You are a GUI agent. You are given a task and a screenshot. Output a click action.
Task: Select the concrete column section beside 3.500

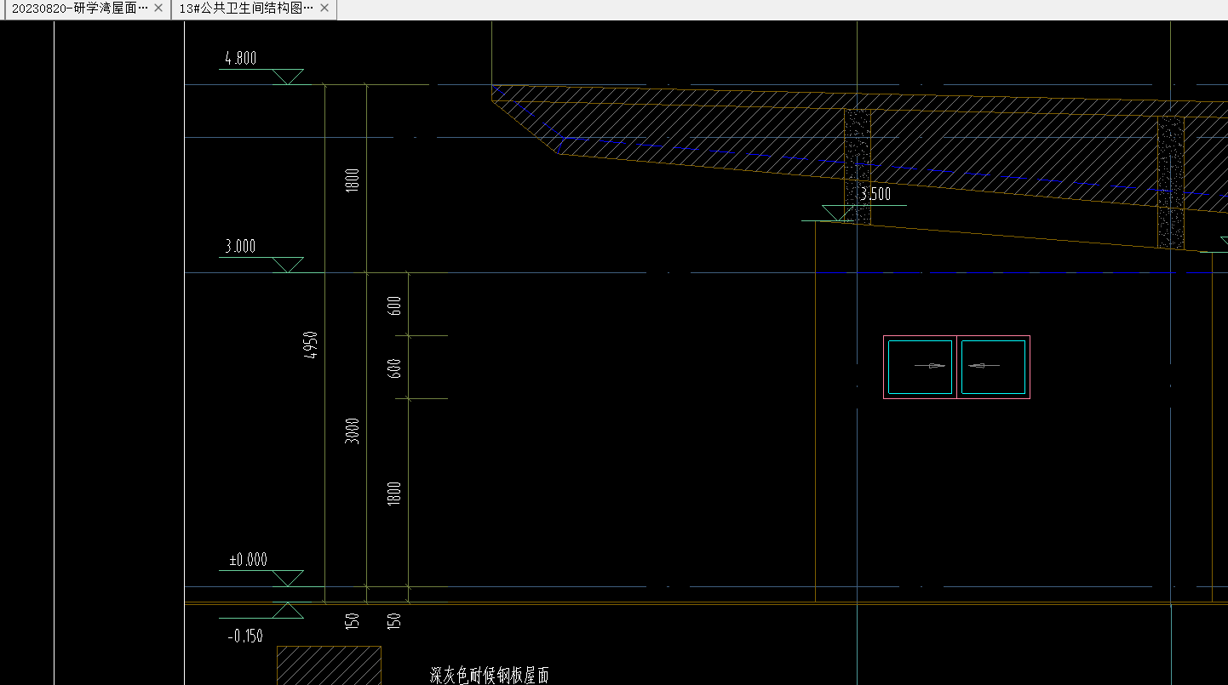pos(858,167)
